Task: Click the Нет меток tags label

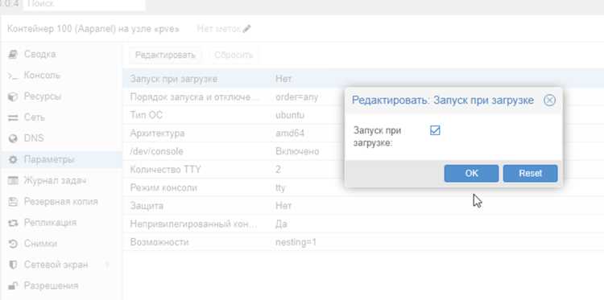Action: tap(219, 29)
